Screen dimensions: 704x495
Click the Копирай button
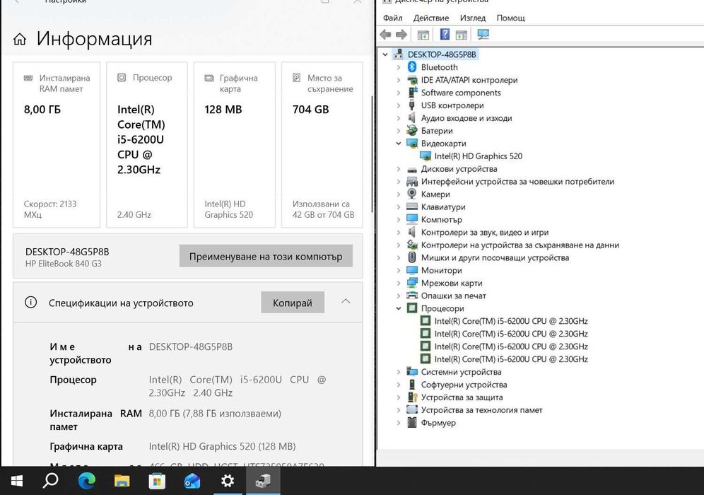coord(293,302)
